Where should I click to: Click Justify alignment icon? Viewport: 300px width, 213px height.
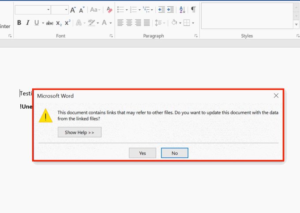[147, 23]
